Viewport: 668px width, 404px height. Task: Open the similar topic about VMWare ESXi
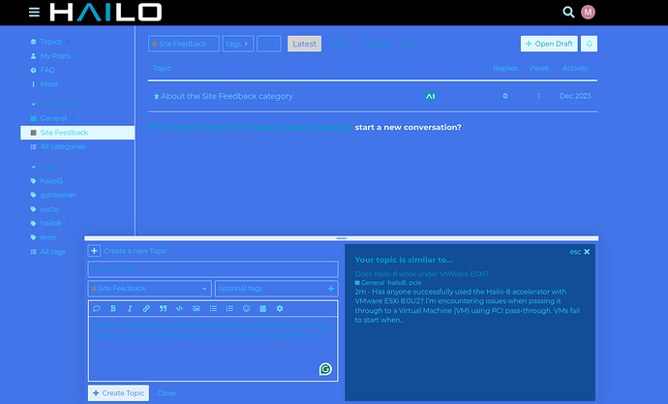[x=421, y=274]
